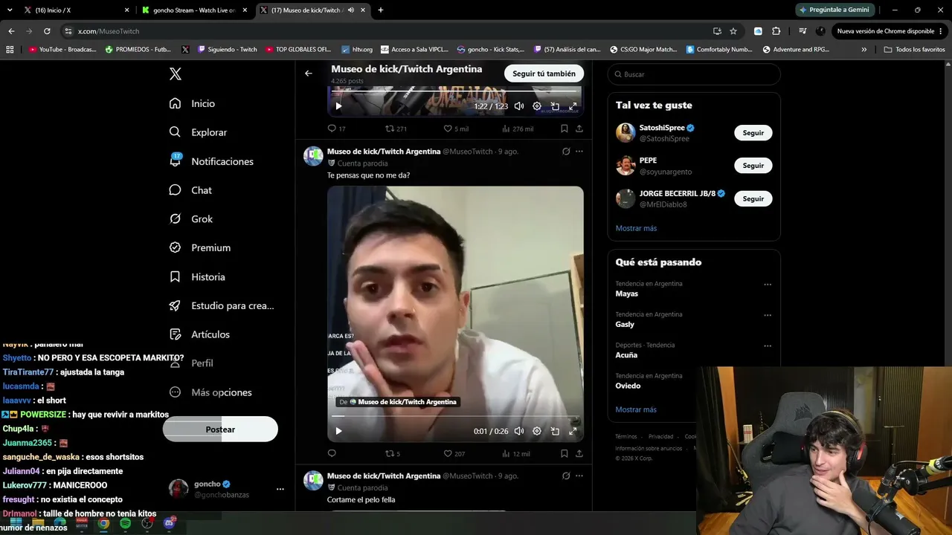
Task: Open more options on 'Cortame el pelo fella' post
Action: tap(579, 476)
